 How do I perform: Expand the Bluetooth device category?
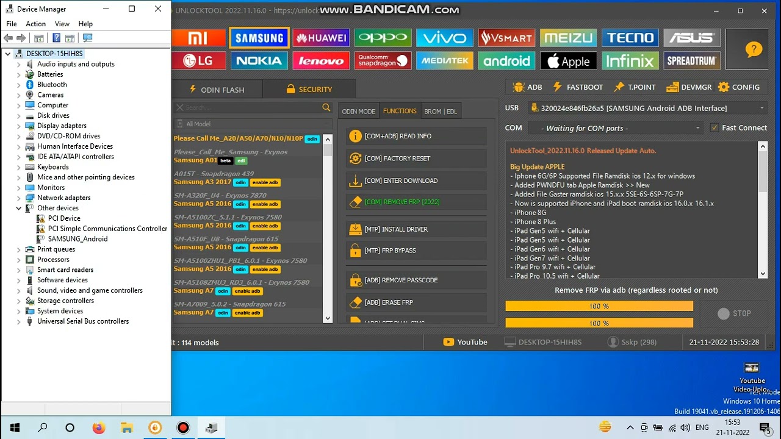[x=19, y=85]
